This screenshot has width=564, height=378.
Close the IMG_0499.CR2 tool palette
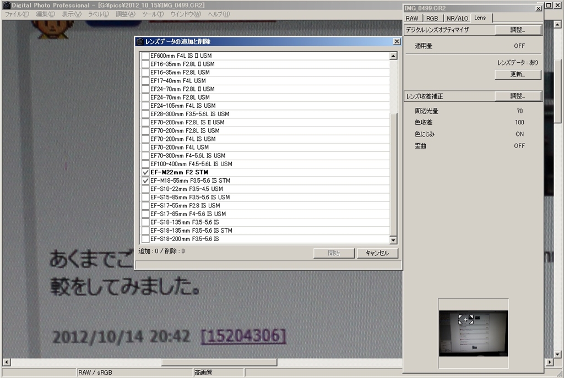[539, 8]
